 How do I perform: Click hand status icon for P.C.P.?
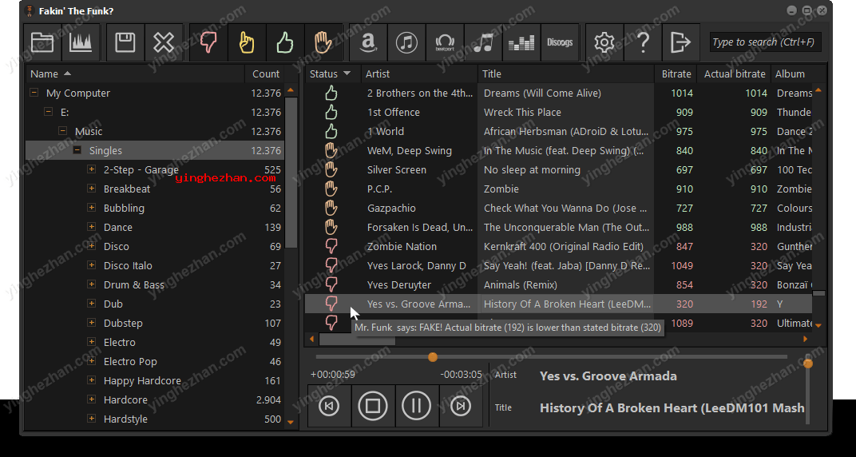coord(331,189)
